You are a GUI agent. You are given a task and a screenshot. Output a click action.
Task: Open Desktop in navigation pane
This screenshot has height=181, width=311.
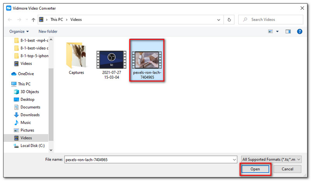pos(24,100)
